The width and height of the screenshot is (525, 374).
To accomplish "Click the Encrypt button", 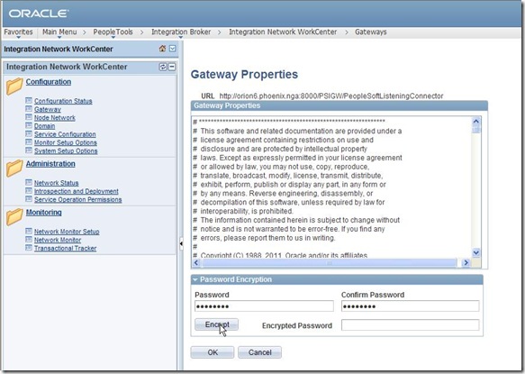I will tap(217, 324).
